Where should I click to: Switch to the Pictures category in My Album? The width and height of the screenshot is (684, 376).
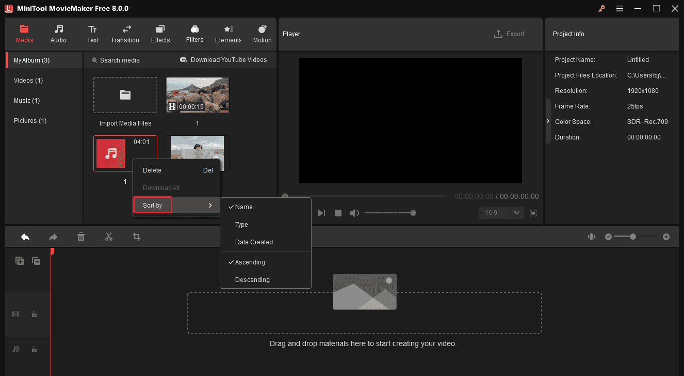30,120
